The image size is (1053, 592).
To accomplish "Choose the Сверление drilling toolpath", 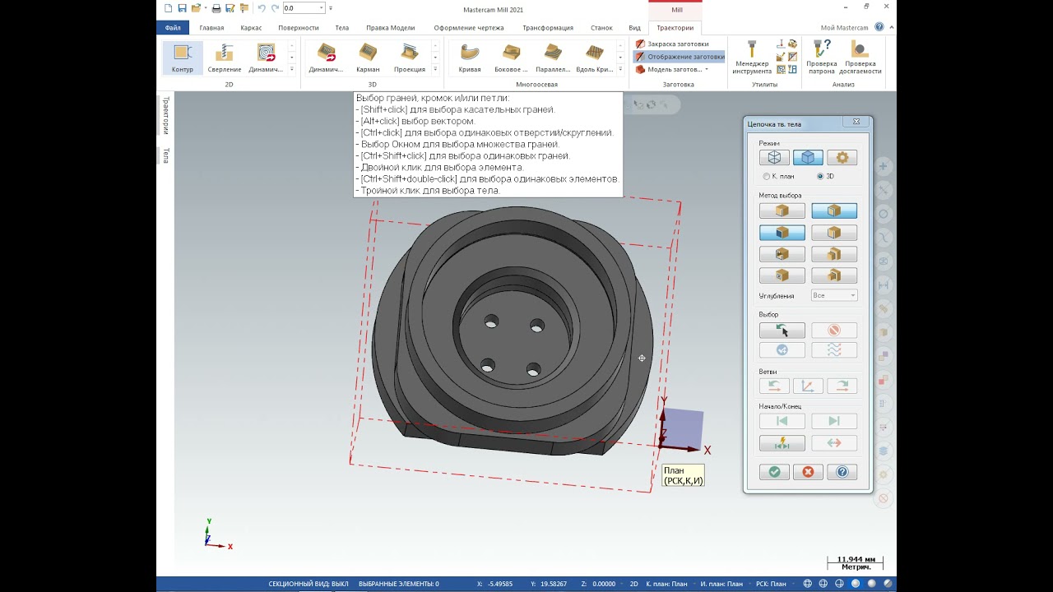I will [224, 58].
